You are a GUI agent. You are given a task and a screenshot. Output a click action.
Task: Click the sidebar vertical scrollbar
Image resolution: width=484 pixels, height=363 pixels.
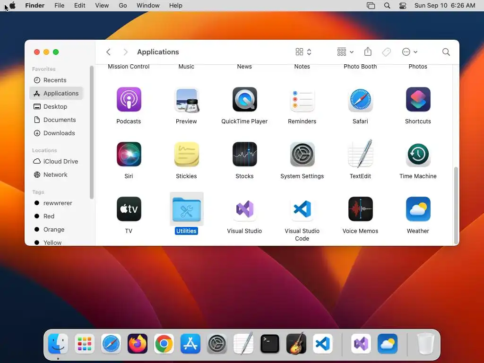click(91, 133)
